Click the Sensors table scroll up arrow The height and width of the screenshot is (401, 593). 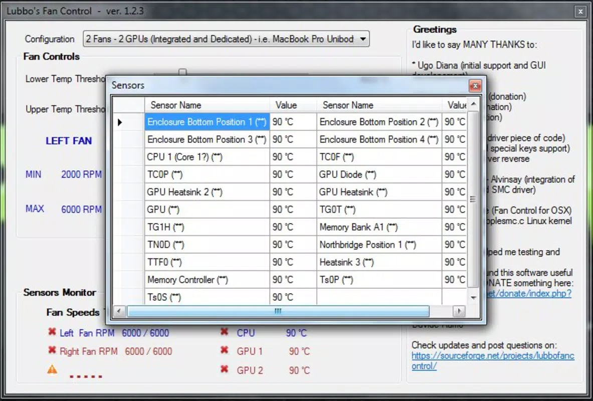[x=473, y=103]
